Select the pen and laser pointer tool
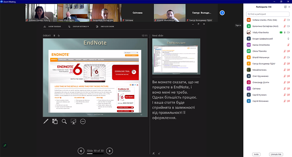Image resolution: width=292 pixels, height=157 pixels. pos(46,121)
